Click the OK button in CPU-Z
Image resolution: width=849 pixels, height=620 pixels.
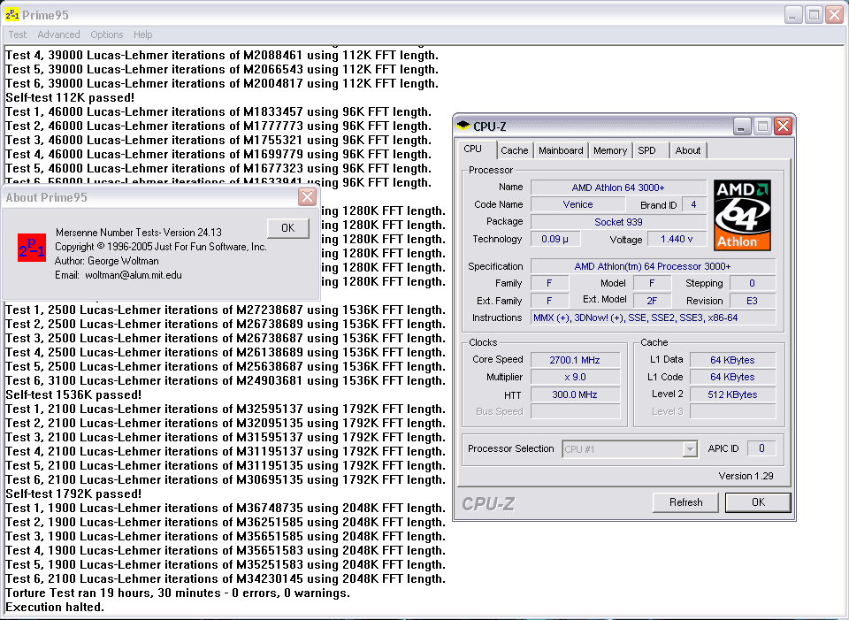[758, 502]
